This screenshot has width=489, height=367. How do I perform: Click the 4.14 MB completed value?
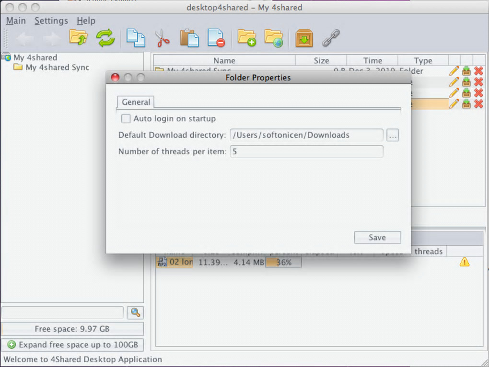click(x=248, y=263)
